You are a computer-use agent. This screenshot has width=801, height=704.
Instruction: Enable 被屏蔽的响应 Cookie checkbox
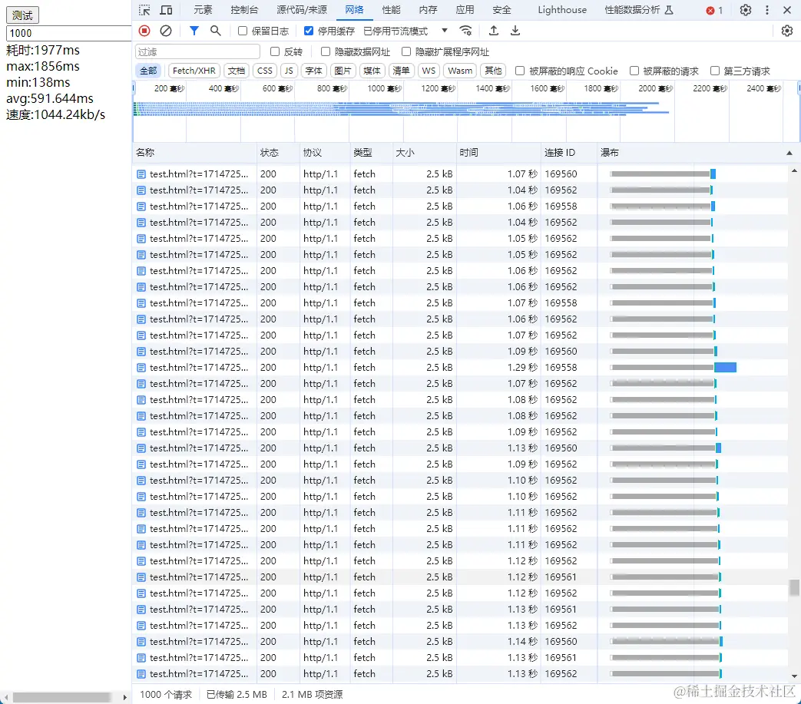[519, 71]
